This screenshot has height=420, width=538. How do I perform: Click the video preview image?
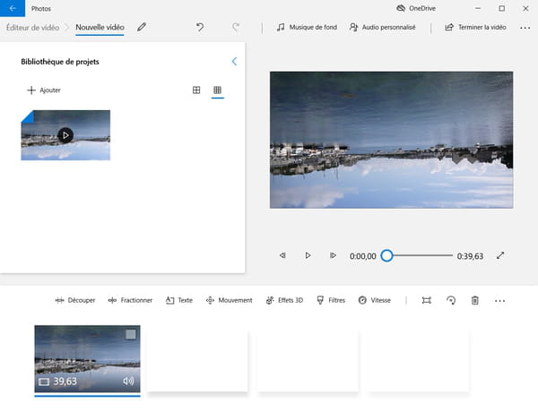click(x=391, y=140)
